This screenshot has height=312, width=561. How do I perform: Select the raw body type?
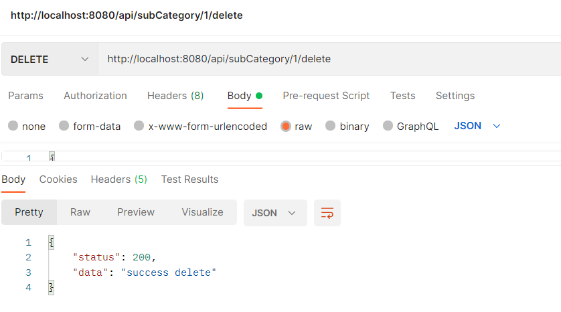[x=297, y=127]
